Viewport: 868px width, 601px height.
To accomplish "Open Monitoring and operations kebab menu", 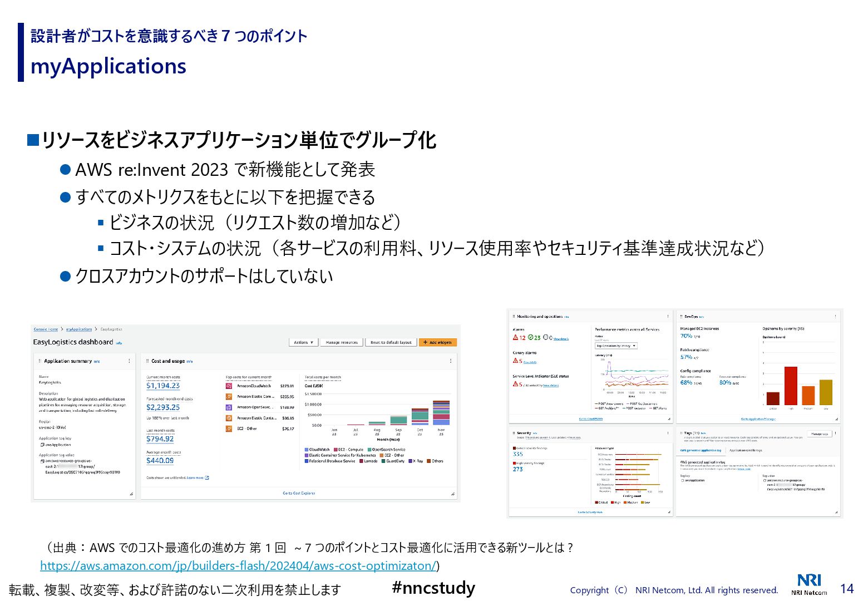I will coord(668,317).
